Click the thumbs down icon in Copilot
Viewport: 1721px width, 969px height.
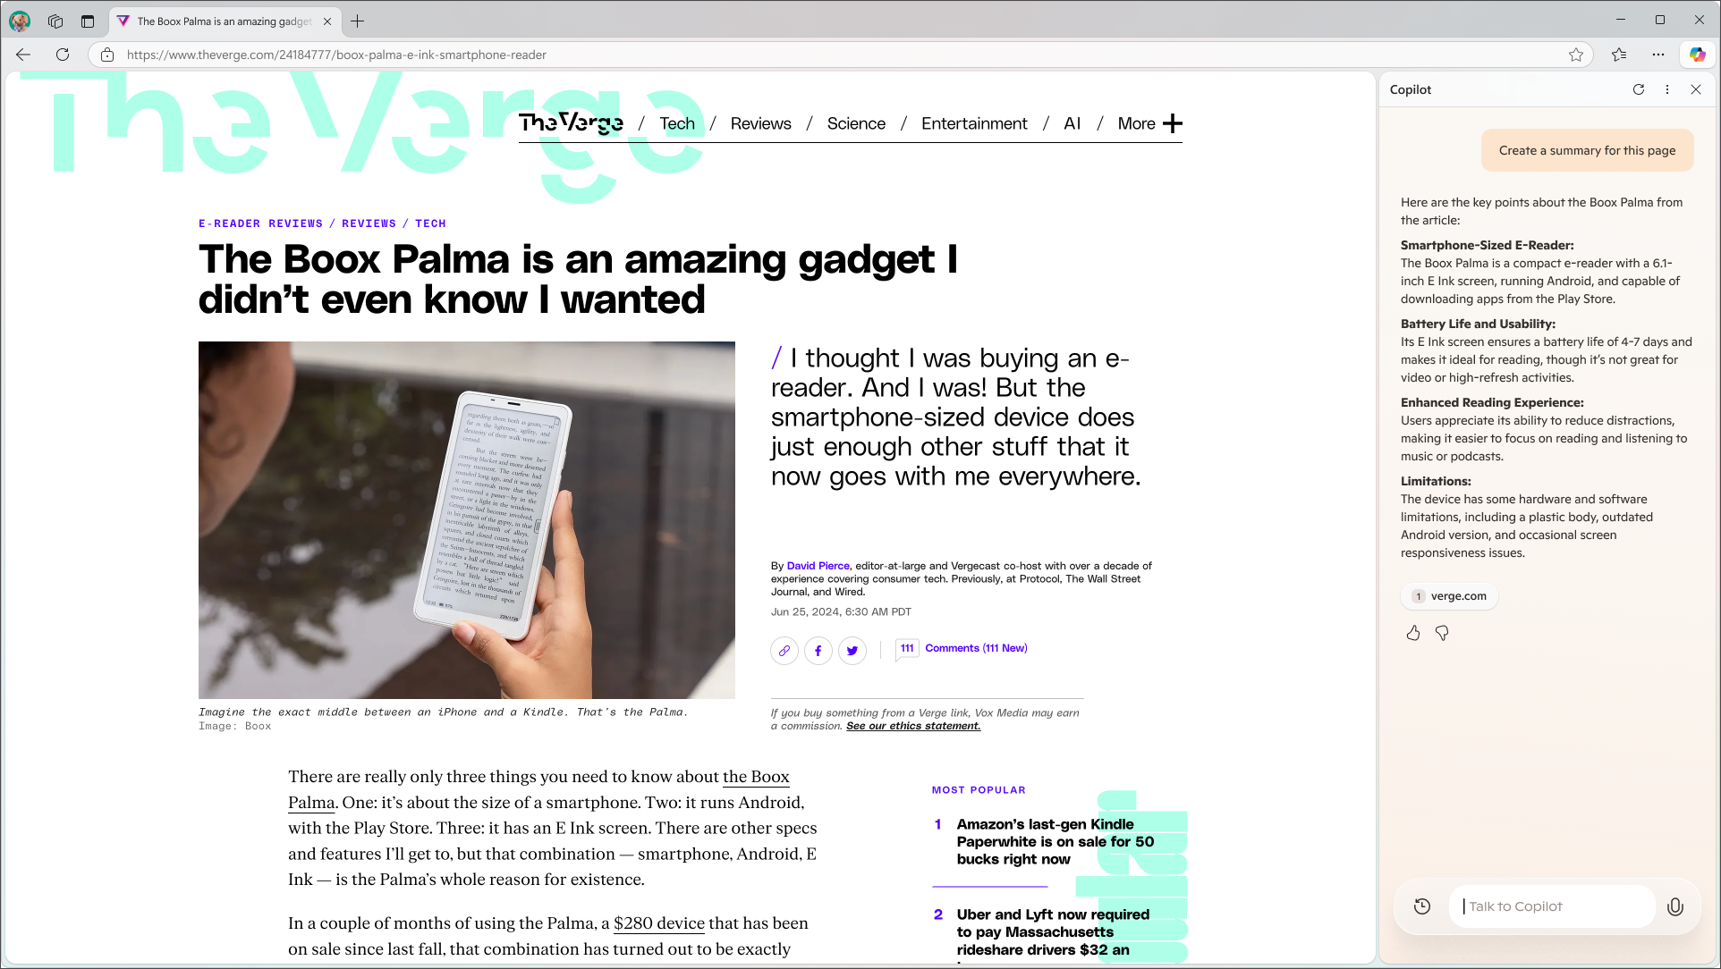(x=1441, y=632)
